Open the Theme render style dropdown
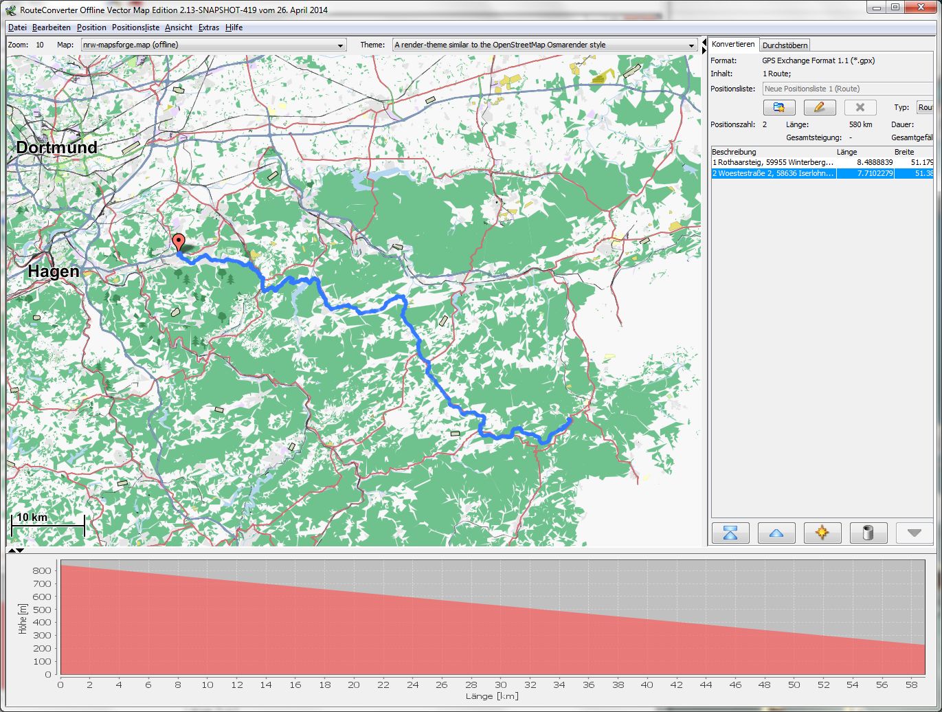The width and height of the screenshot is (942, 712). [544, 45]
